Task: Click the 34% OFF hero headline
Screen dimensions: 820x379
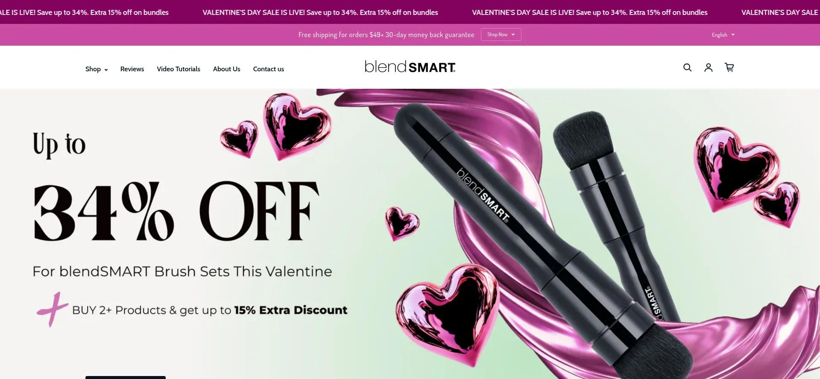Action: click(x=176, y=211)
